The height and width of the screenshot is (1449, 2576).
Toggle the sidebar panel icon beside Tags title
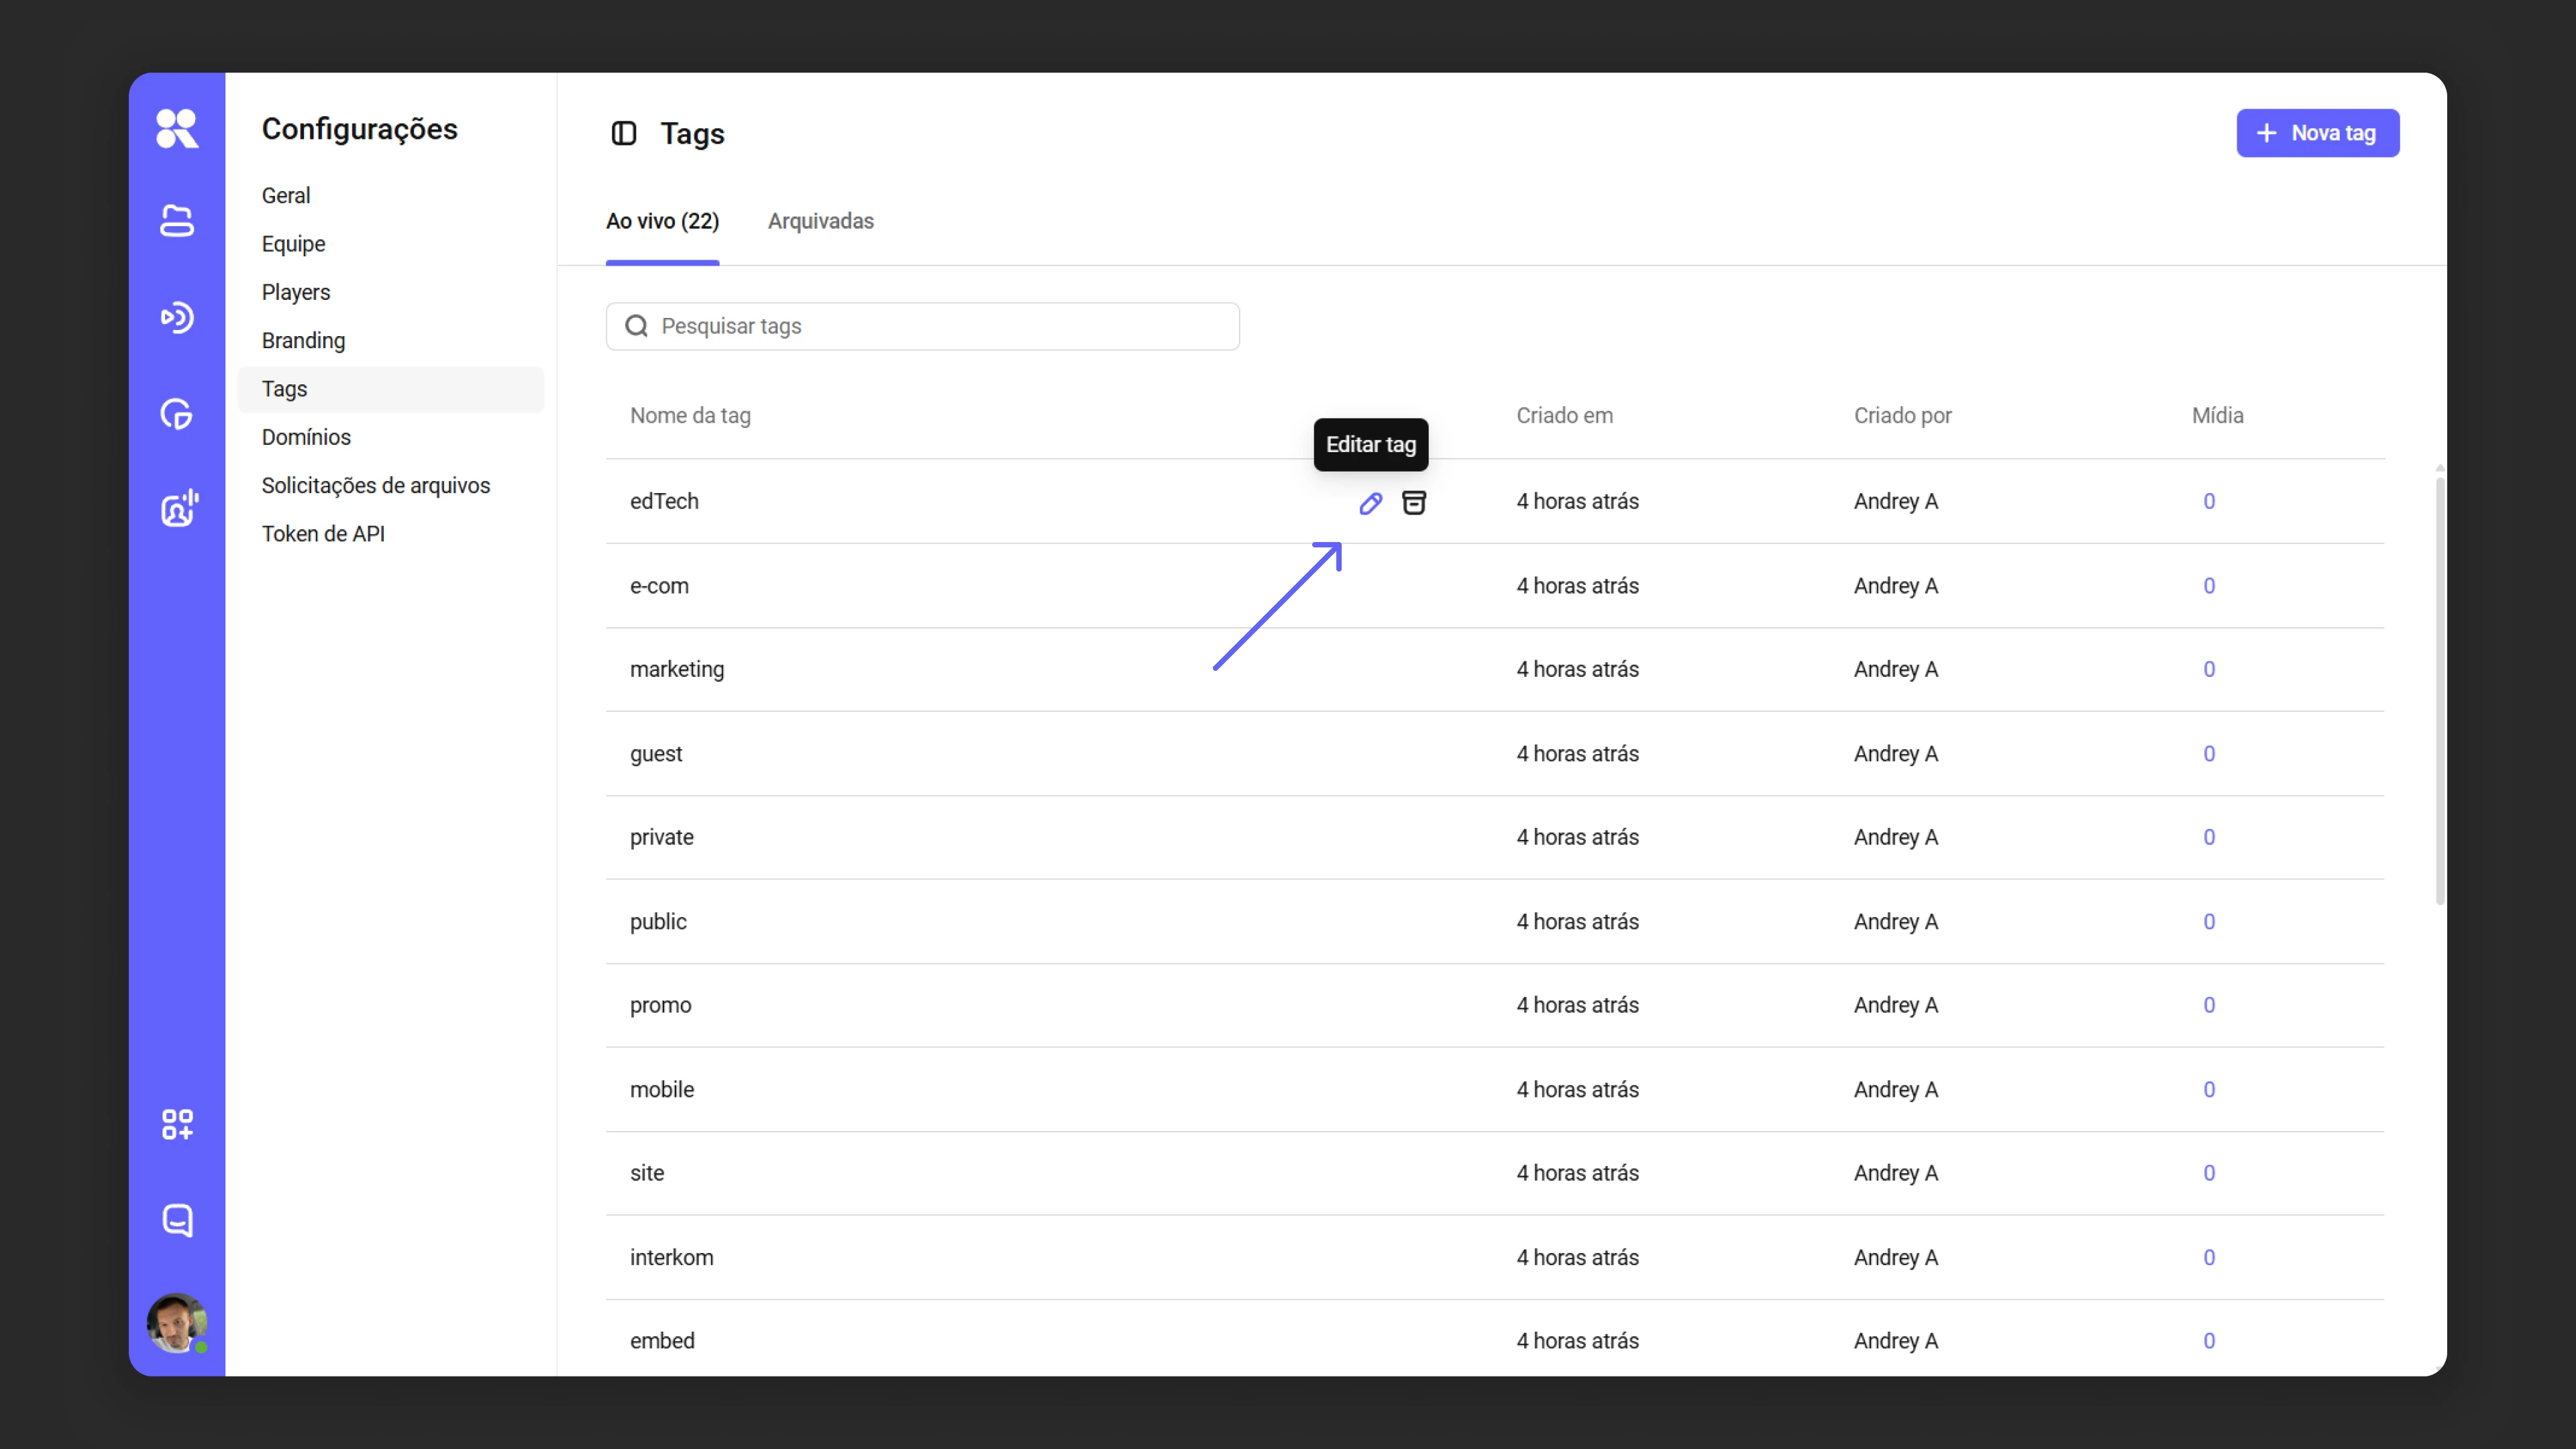(624, 133)
